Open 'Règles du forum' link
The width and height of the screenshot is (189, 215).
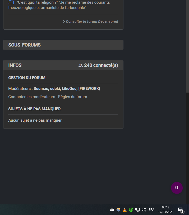click(x=73, y=97)
